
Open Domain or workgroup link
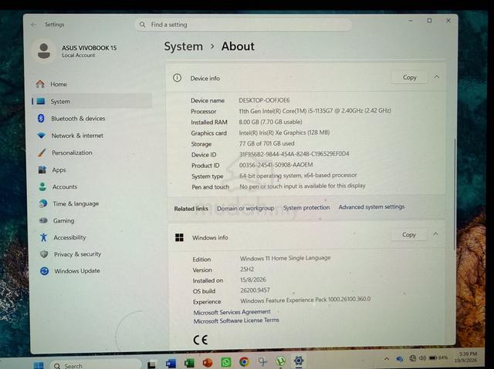[245, 208]
